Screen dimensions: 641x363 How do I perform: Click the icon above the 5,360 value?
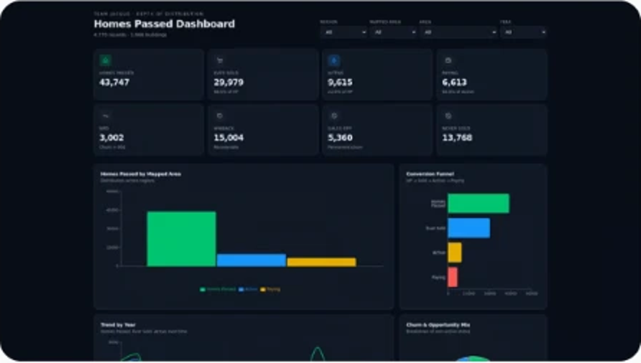[334, 116]
